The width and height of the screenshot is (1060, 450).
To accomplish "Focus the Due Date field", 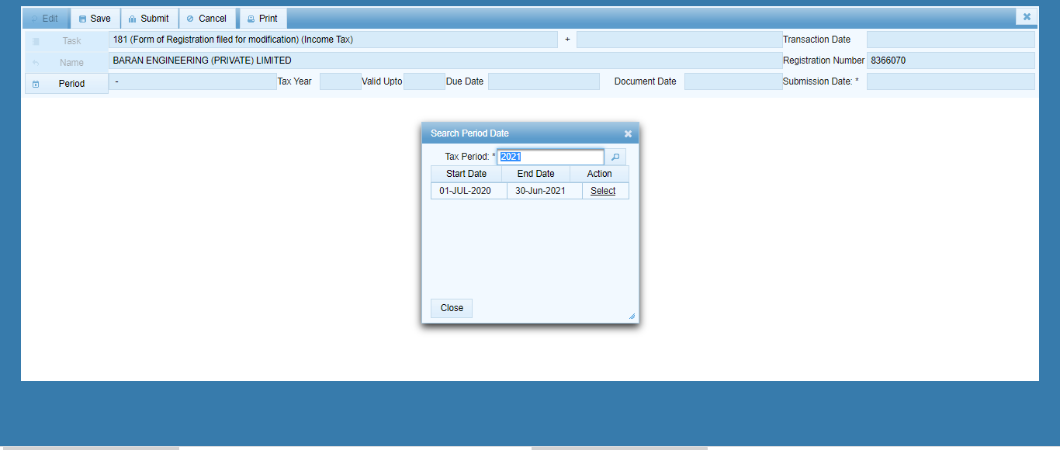I will pos(544,81).
